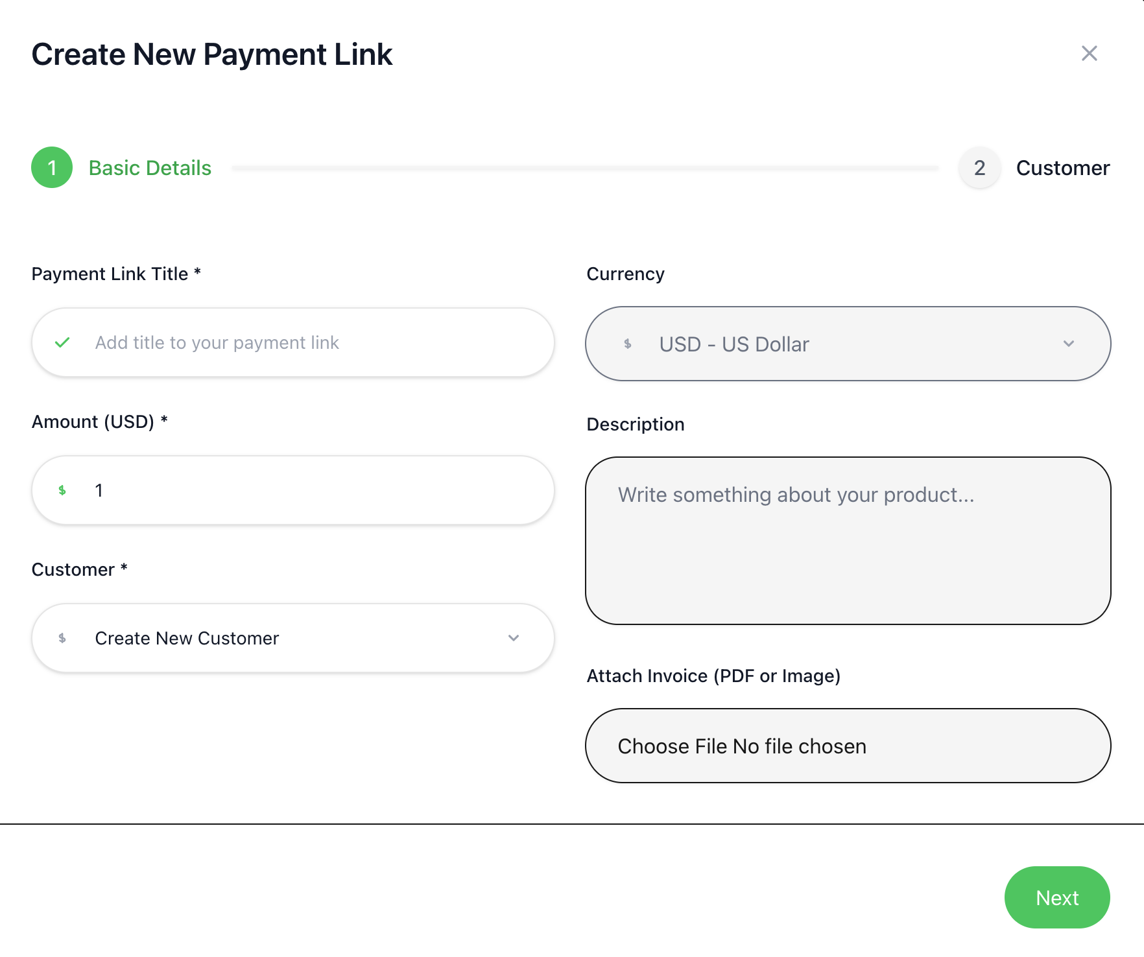The image size is (1144, 957).
Task: Click the green checkmark icon in title field
Action: [62, 342]
